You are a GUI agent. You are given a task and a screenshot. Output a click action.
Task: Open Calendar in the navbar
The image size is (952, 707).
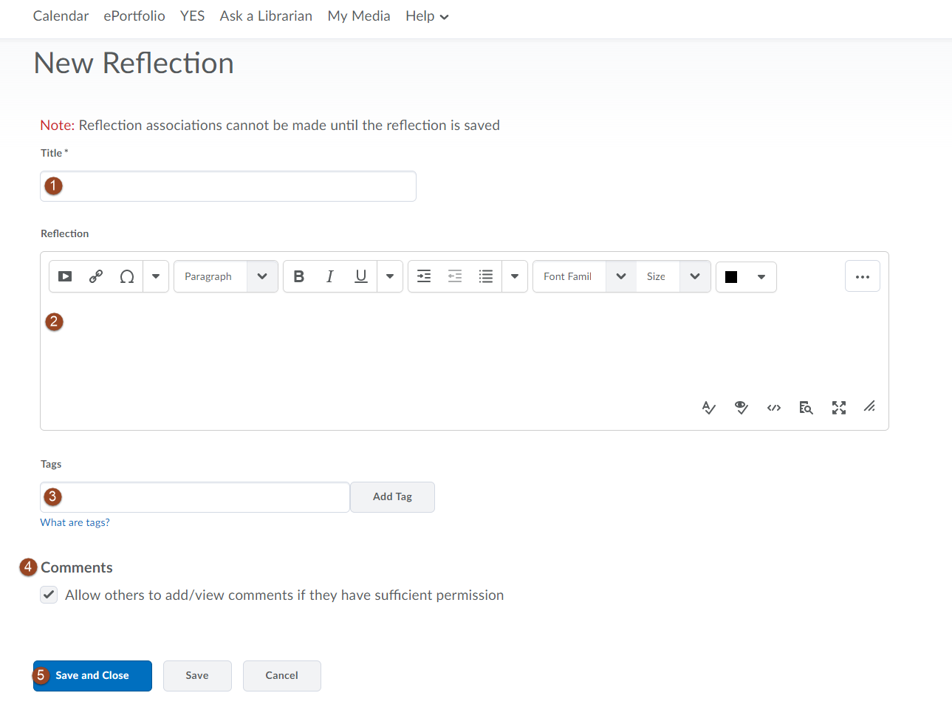(x=61, y=16)
